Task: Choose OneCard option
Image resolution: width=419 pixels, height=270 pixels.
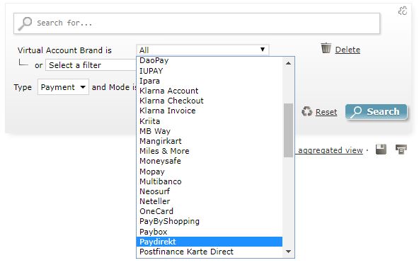Action: 209,211
